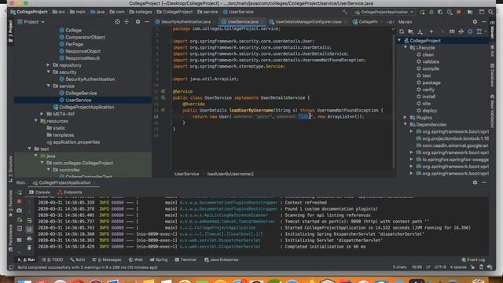Toggle soft-wrap icon in console
Image resolution: width=503 pixels, height=283 pixels.
[29, 220]
